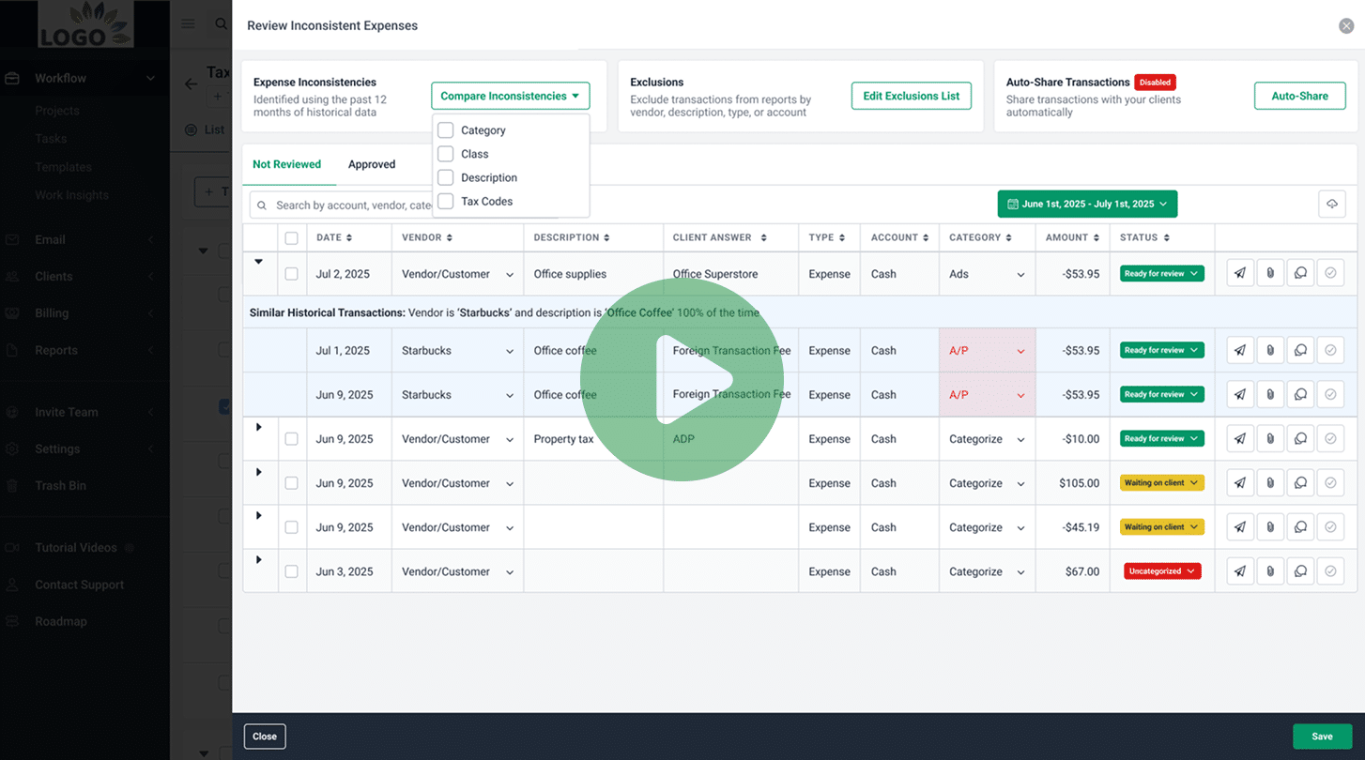This screenshot has width=1365, height=760.
Task: Click the send icon in the Jul 2 row
Action: [x=1240, y=274]
